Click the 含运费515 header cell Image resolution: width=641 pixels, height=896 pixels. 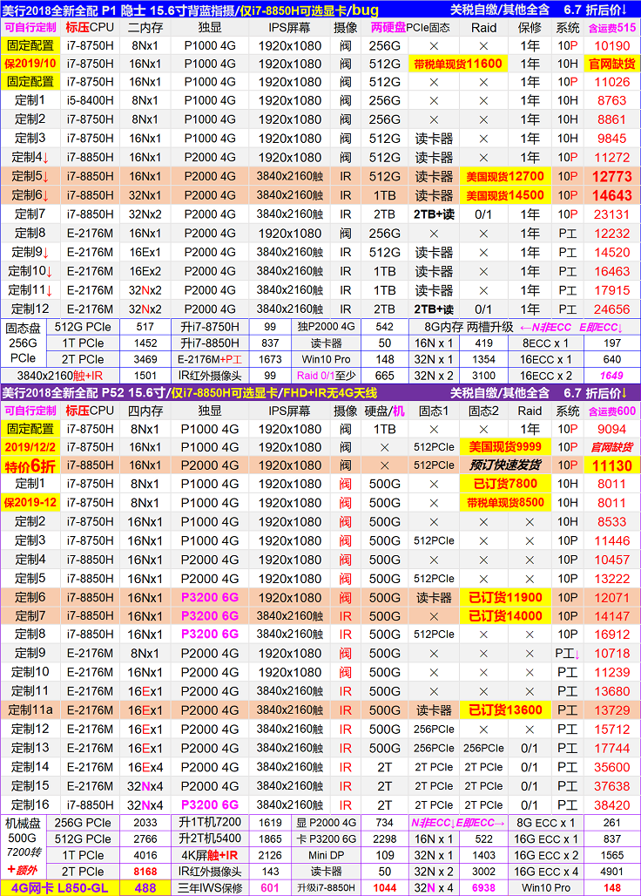(611, 27)
